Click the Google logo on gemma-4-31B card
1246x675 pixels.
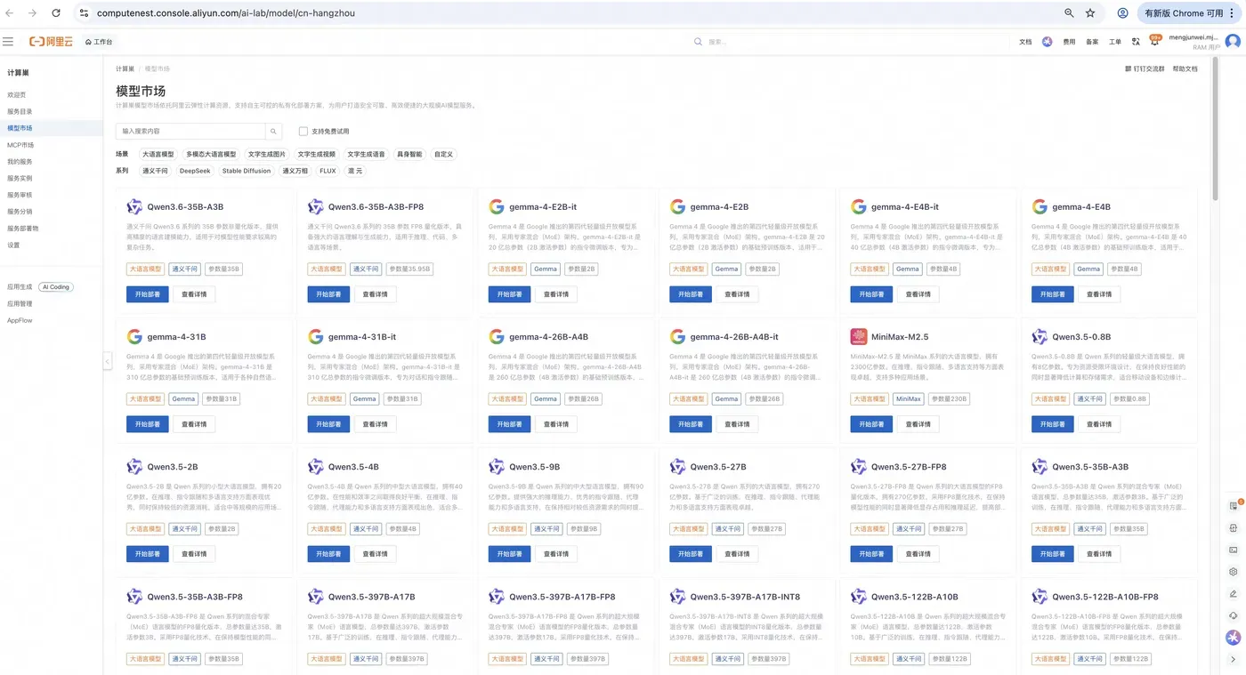134,337
